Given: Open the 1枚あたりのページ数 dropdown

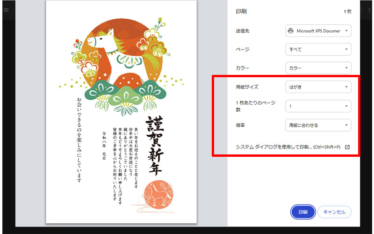Looking at the screenshot, I should pos(318,106).
